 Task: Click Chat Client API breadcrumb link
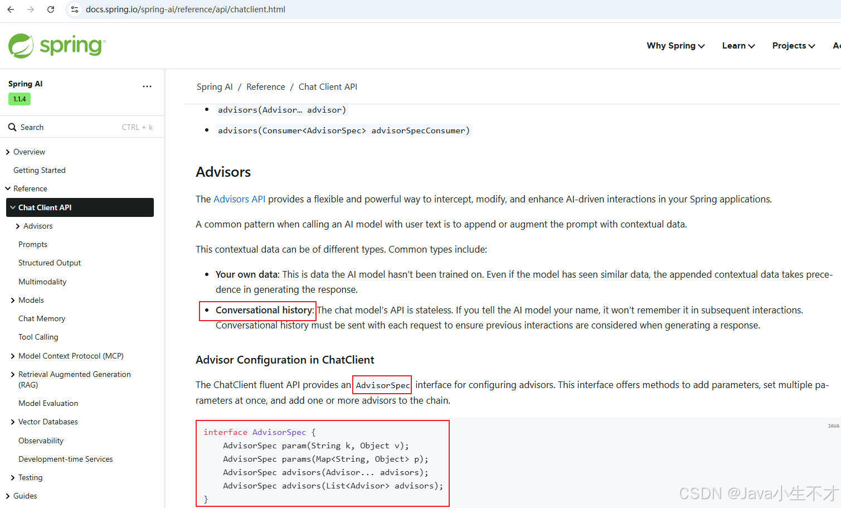(x=328, y=87)
